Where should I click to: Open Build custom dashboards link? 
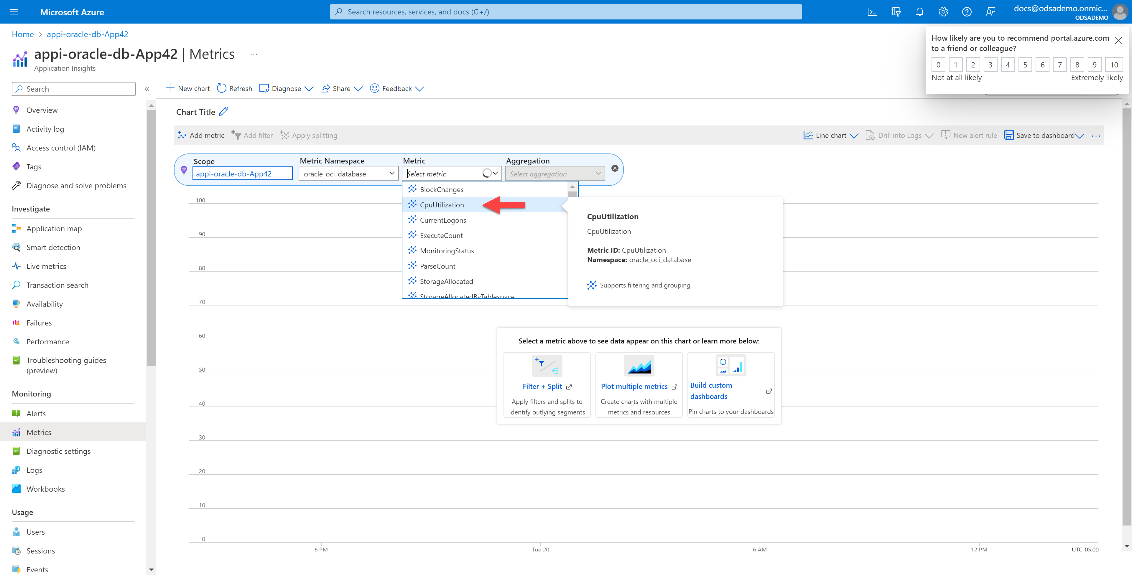coord(711,391)
